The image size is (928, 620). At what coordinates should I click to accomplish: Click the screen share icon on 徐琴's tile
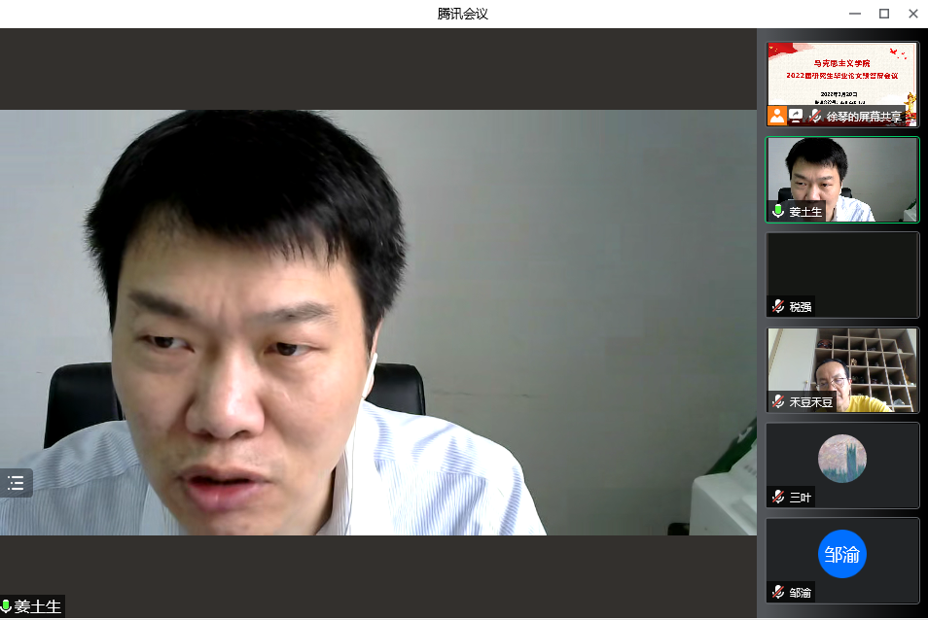pyautogui.click(x=796, y=116)
